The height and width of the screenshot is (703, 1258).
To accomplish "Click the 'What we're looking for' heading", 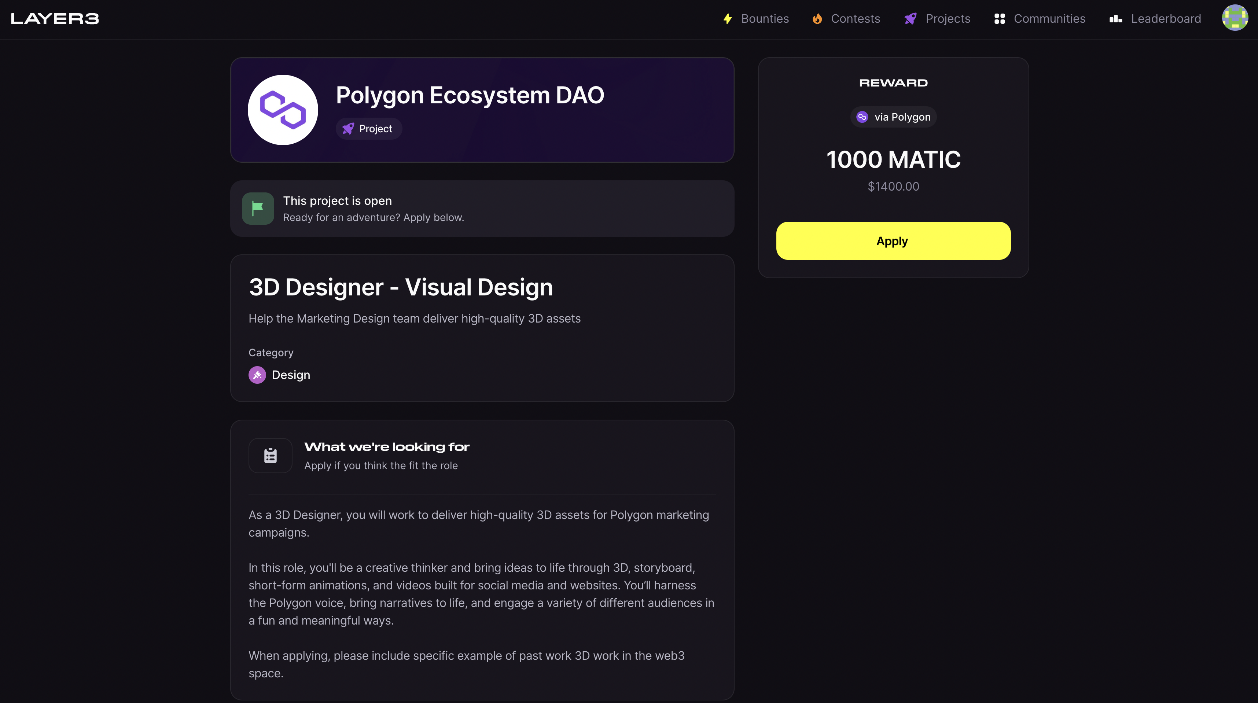I will pos(387,447).
